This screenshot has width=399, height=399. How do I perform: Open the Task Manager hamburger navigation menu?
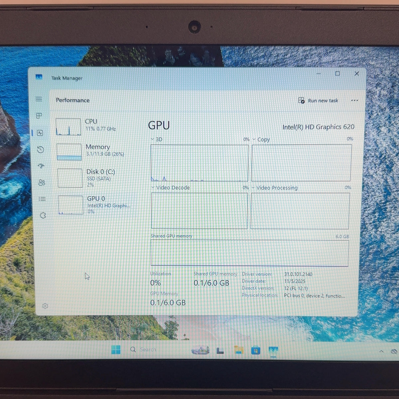[39, 99]
